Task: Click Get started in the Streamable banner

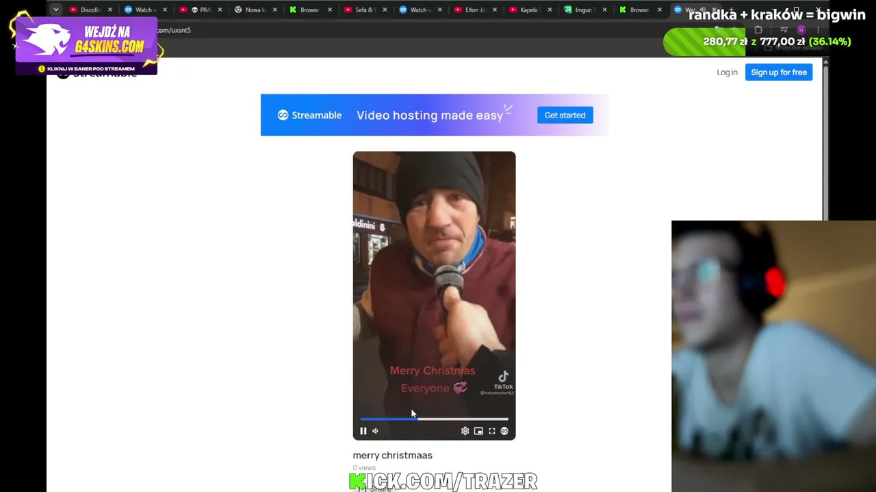Action: 565,115
